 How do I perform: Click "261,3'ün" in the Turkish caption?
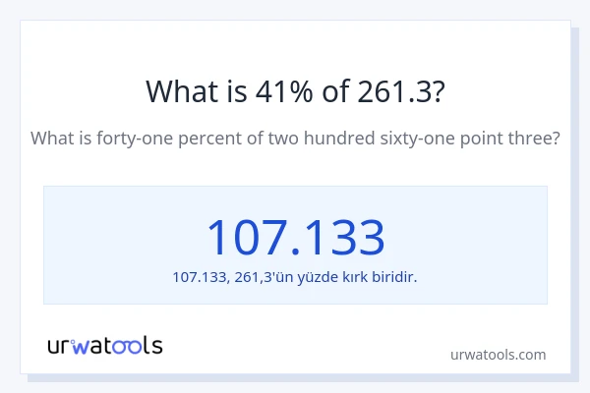[261, 277]
